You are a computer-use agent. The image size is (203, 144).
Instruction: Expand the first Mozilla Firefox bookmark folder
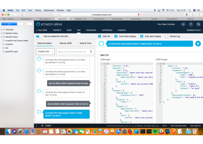[1, 33]
